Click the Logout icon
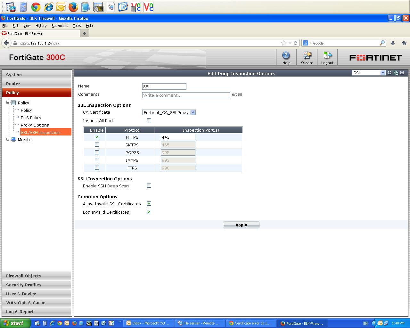 click(x=327, y=57)
